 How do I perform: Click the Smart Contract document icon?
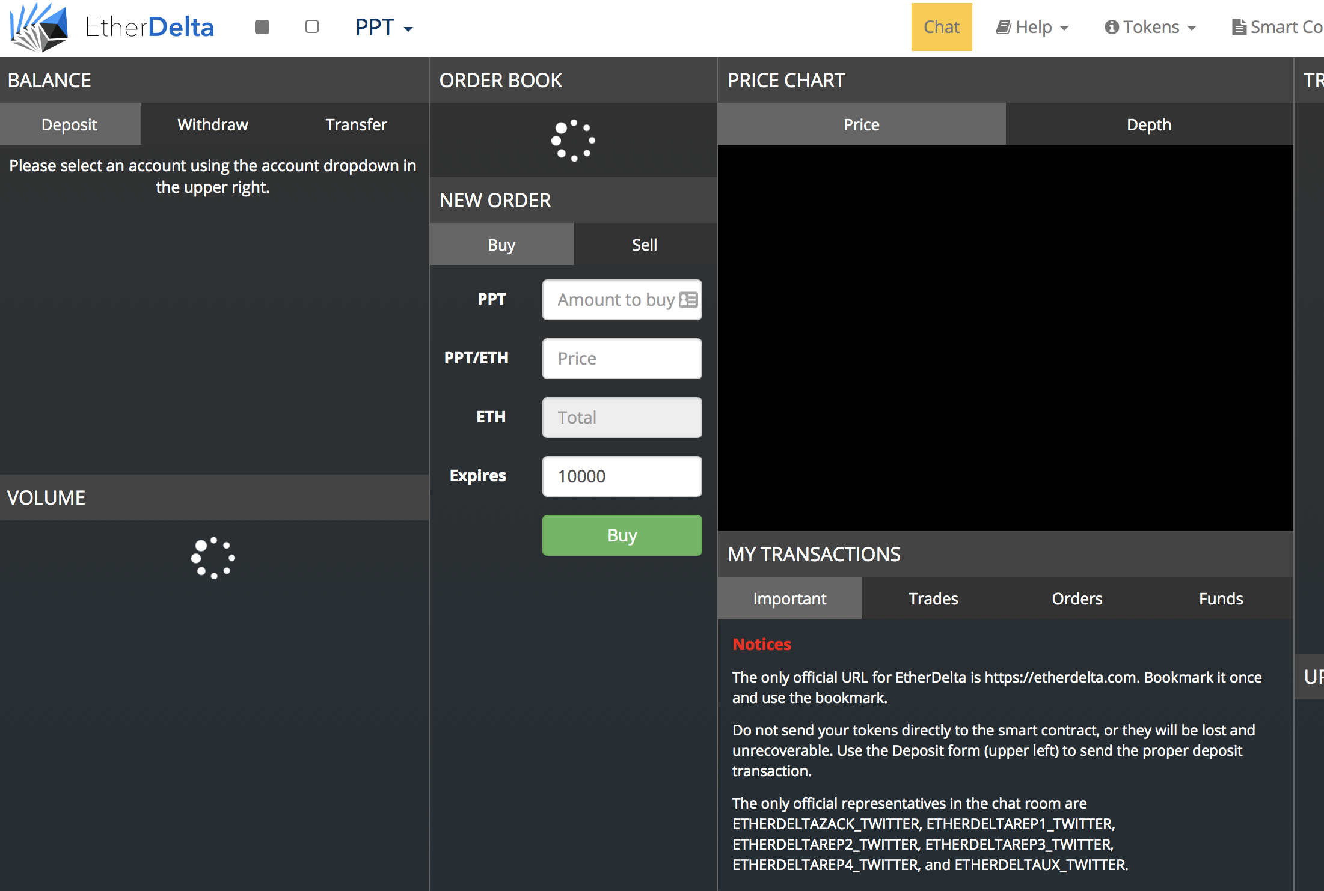(x=1239, y=28)
